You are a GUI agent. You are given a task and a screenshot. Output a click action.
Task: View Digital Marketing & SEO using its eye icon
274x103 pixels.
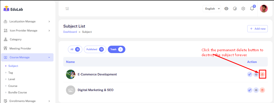point(256,90)
